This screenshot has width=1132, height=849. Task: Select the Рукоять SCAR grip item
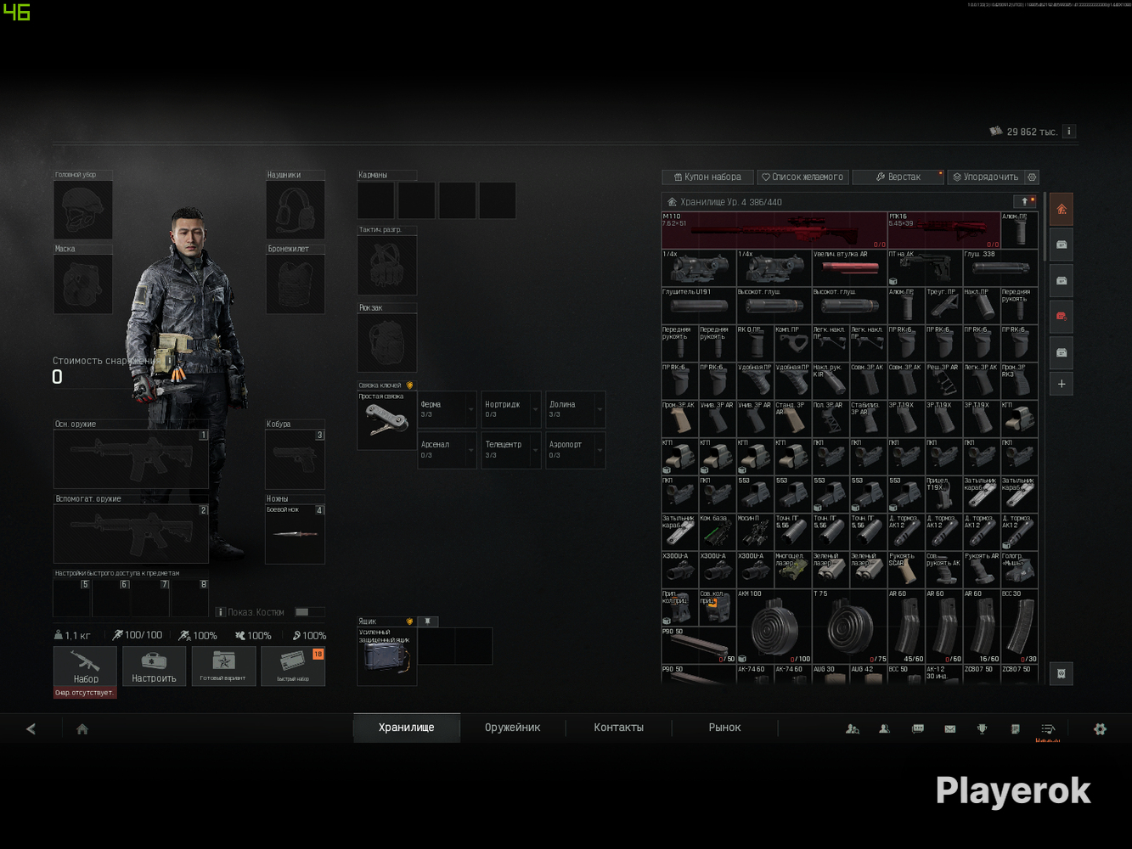pyautogui.click(x=905, y=570)
